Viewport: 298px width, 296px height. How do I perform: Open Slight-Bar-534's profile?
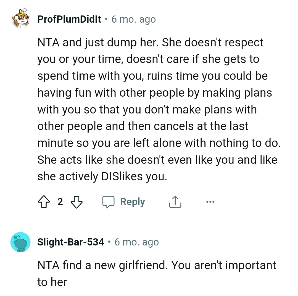(71, 242)
